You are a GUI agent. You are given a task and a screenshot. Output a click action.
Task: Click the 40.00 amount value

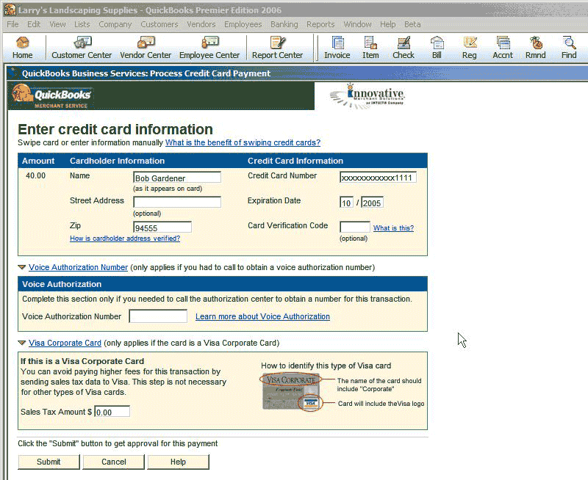point(35,175)
